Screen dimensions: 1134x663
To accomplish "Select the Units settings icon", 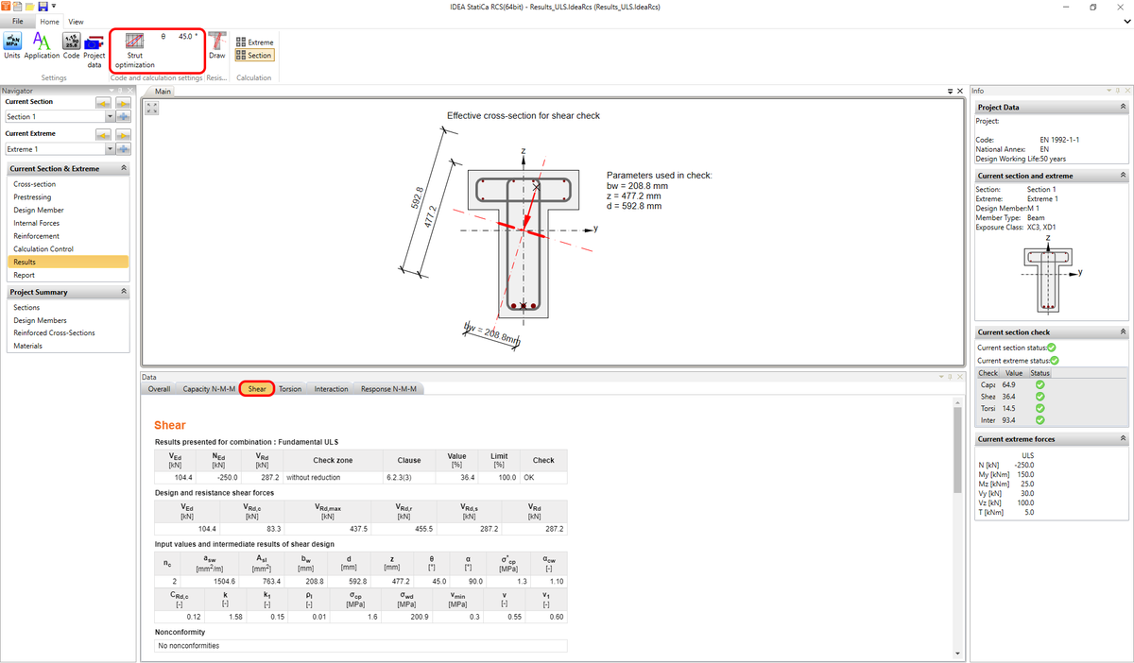I will (12, 42).
